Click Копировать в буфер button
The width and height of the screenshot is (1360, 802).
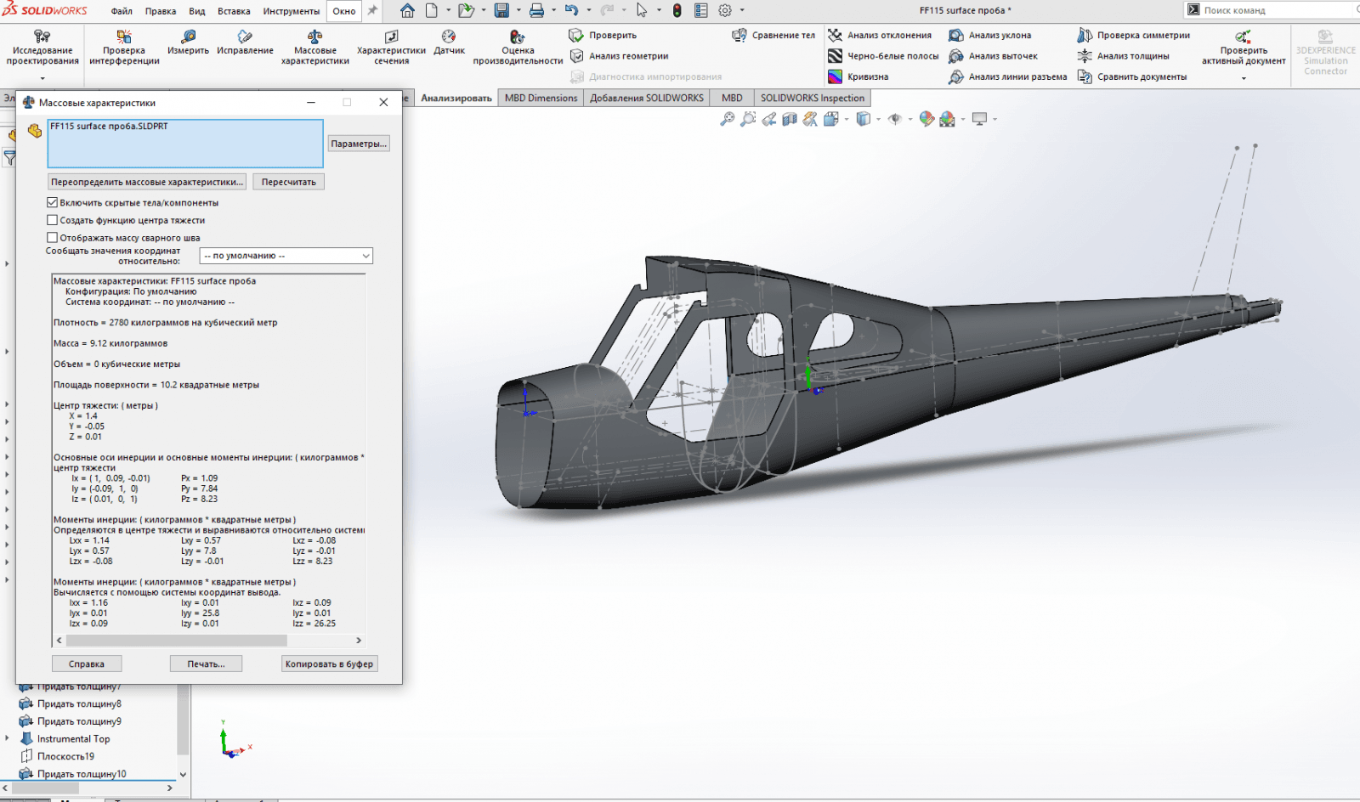click(329, 664)
